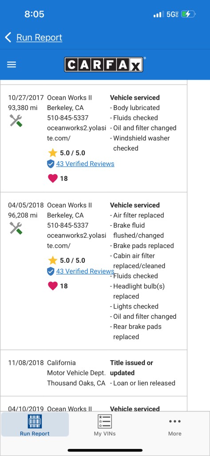Tap the back chevron beside Run Report
This screenshot has width=210, height=456.
tap(8, 37)
